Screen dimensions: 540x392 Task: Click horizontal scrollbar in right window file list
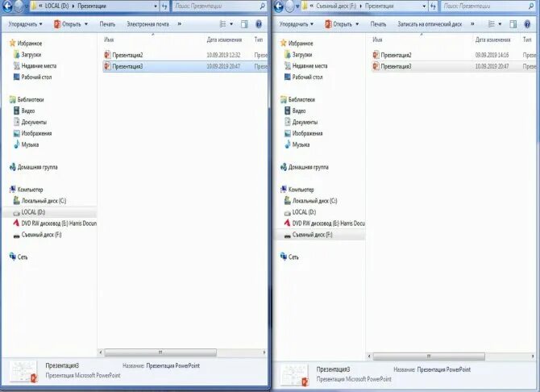(x=429, y=356)
